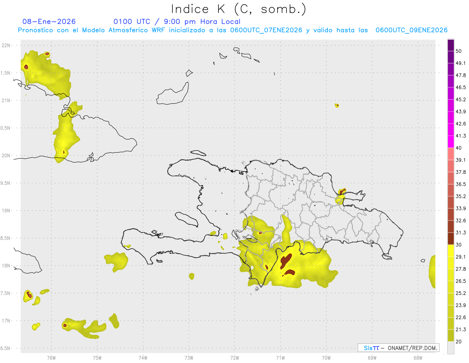Click the "18N" latitude label
Image resolution: width=469 pixels, height=363 pixels.
click(x=6, y=266)
